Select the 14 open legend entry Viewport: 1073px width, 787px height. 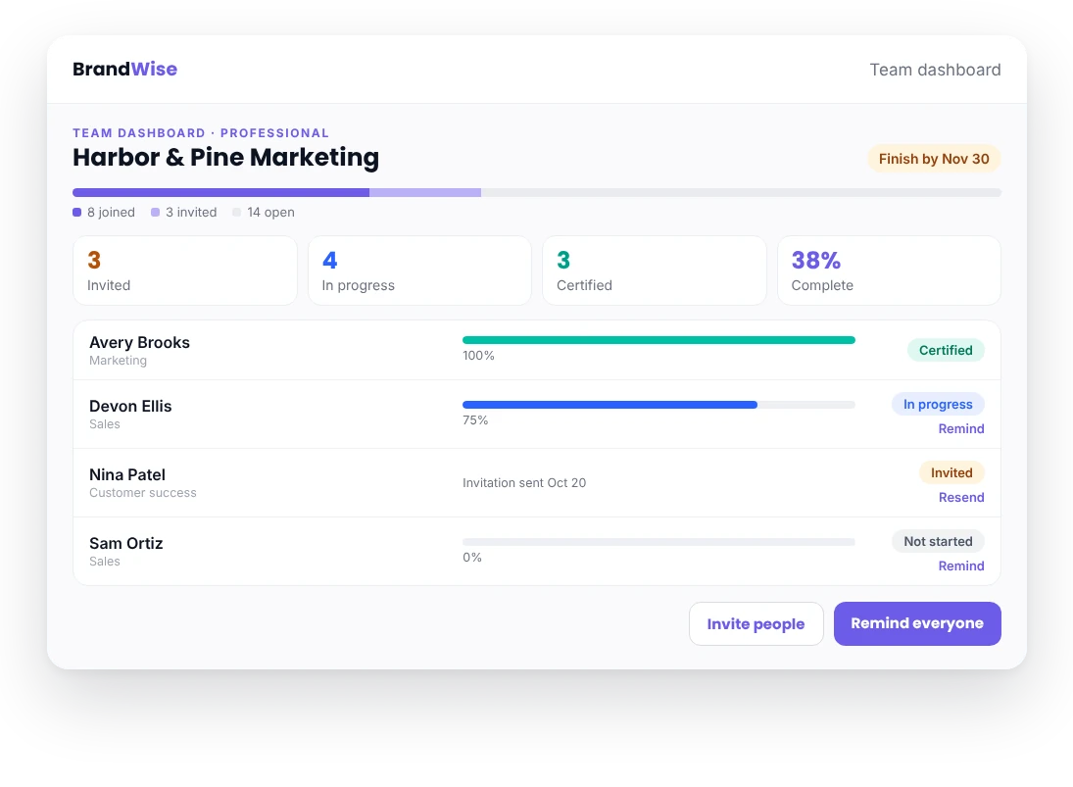tap(264, 212)
